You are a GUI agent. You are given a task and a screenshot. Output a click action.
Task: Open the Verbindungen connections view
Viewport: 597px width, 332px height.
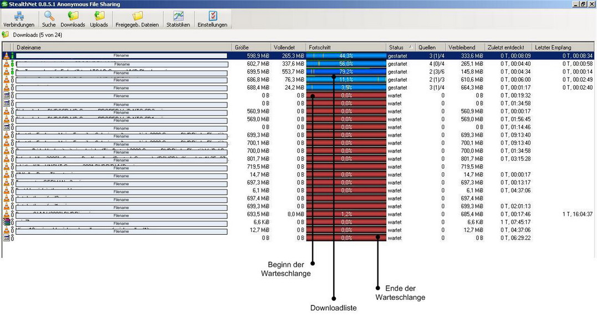tap(19, 19)
